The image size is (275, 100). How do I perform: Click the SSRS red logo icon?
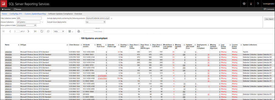click(4, 4)
